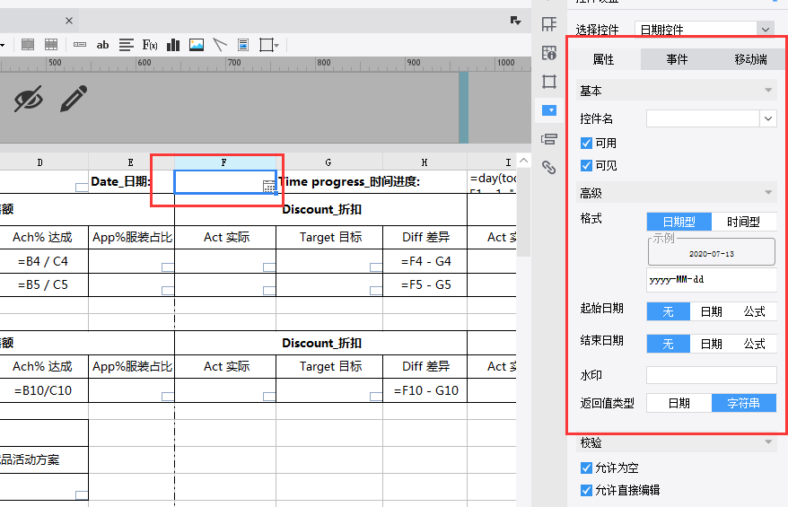Click the text alignment lines icon
The height and width of the screenshot is (507, 788).
point(127,45)
